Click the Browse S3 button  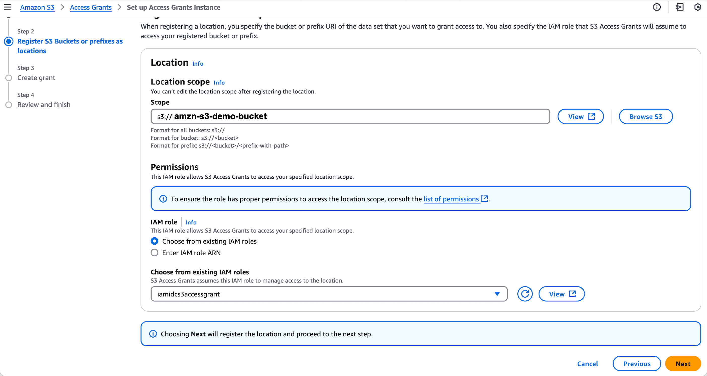point(646,116)
